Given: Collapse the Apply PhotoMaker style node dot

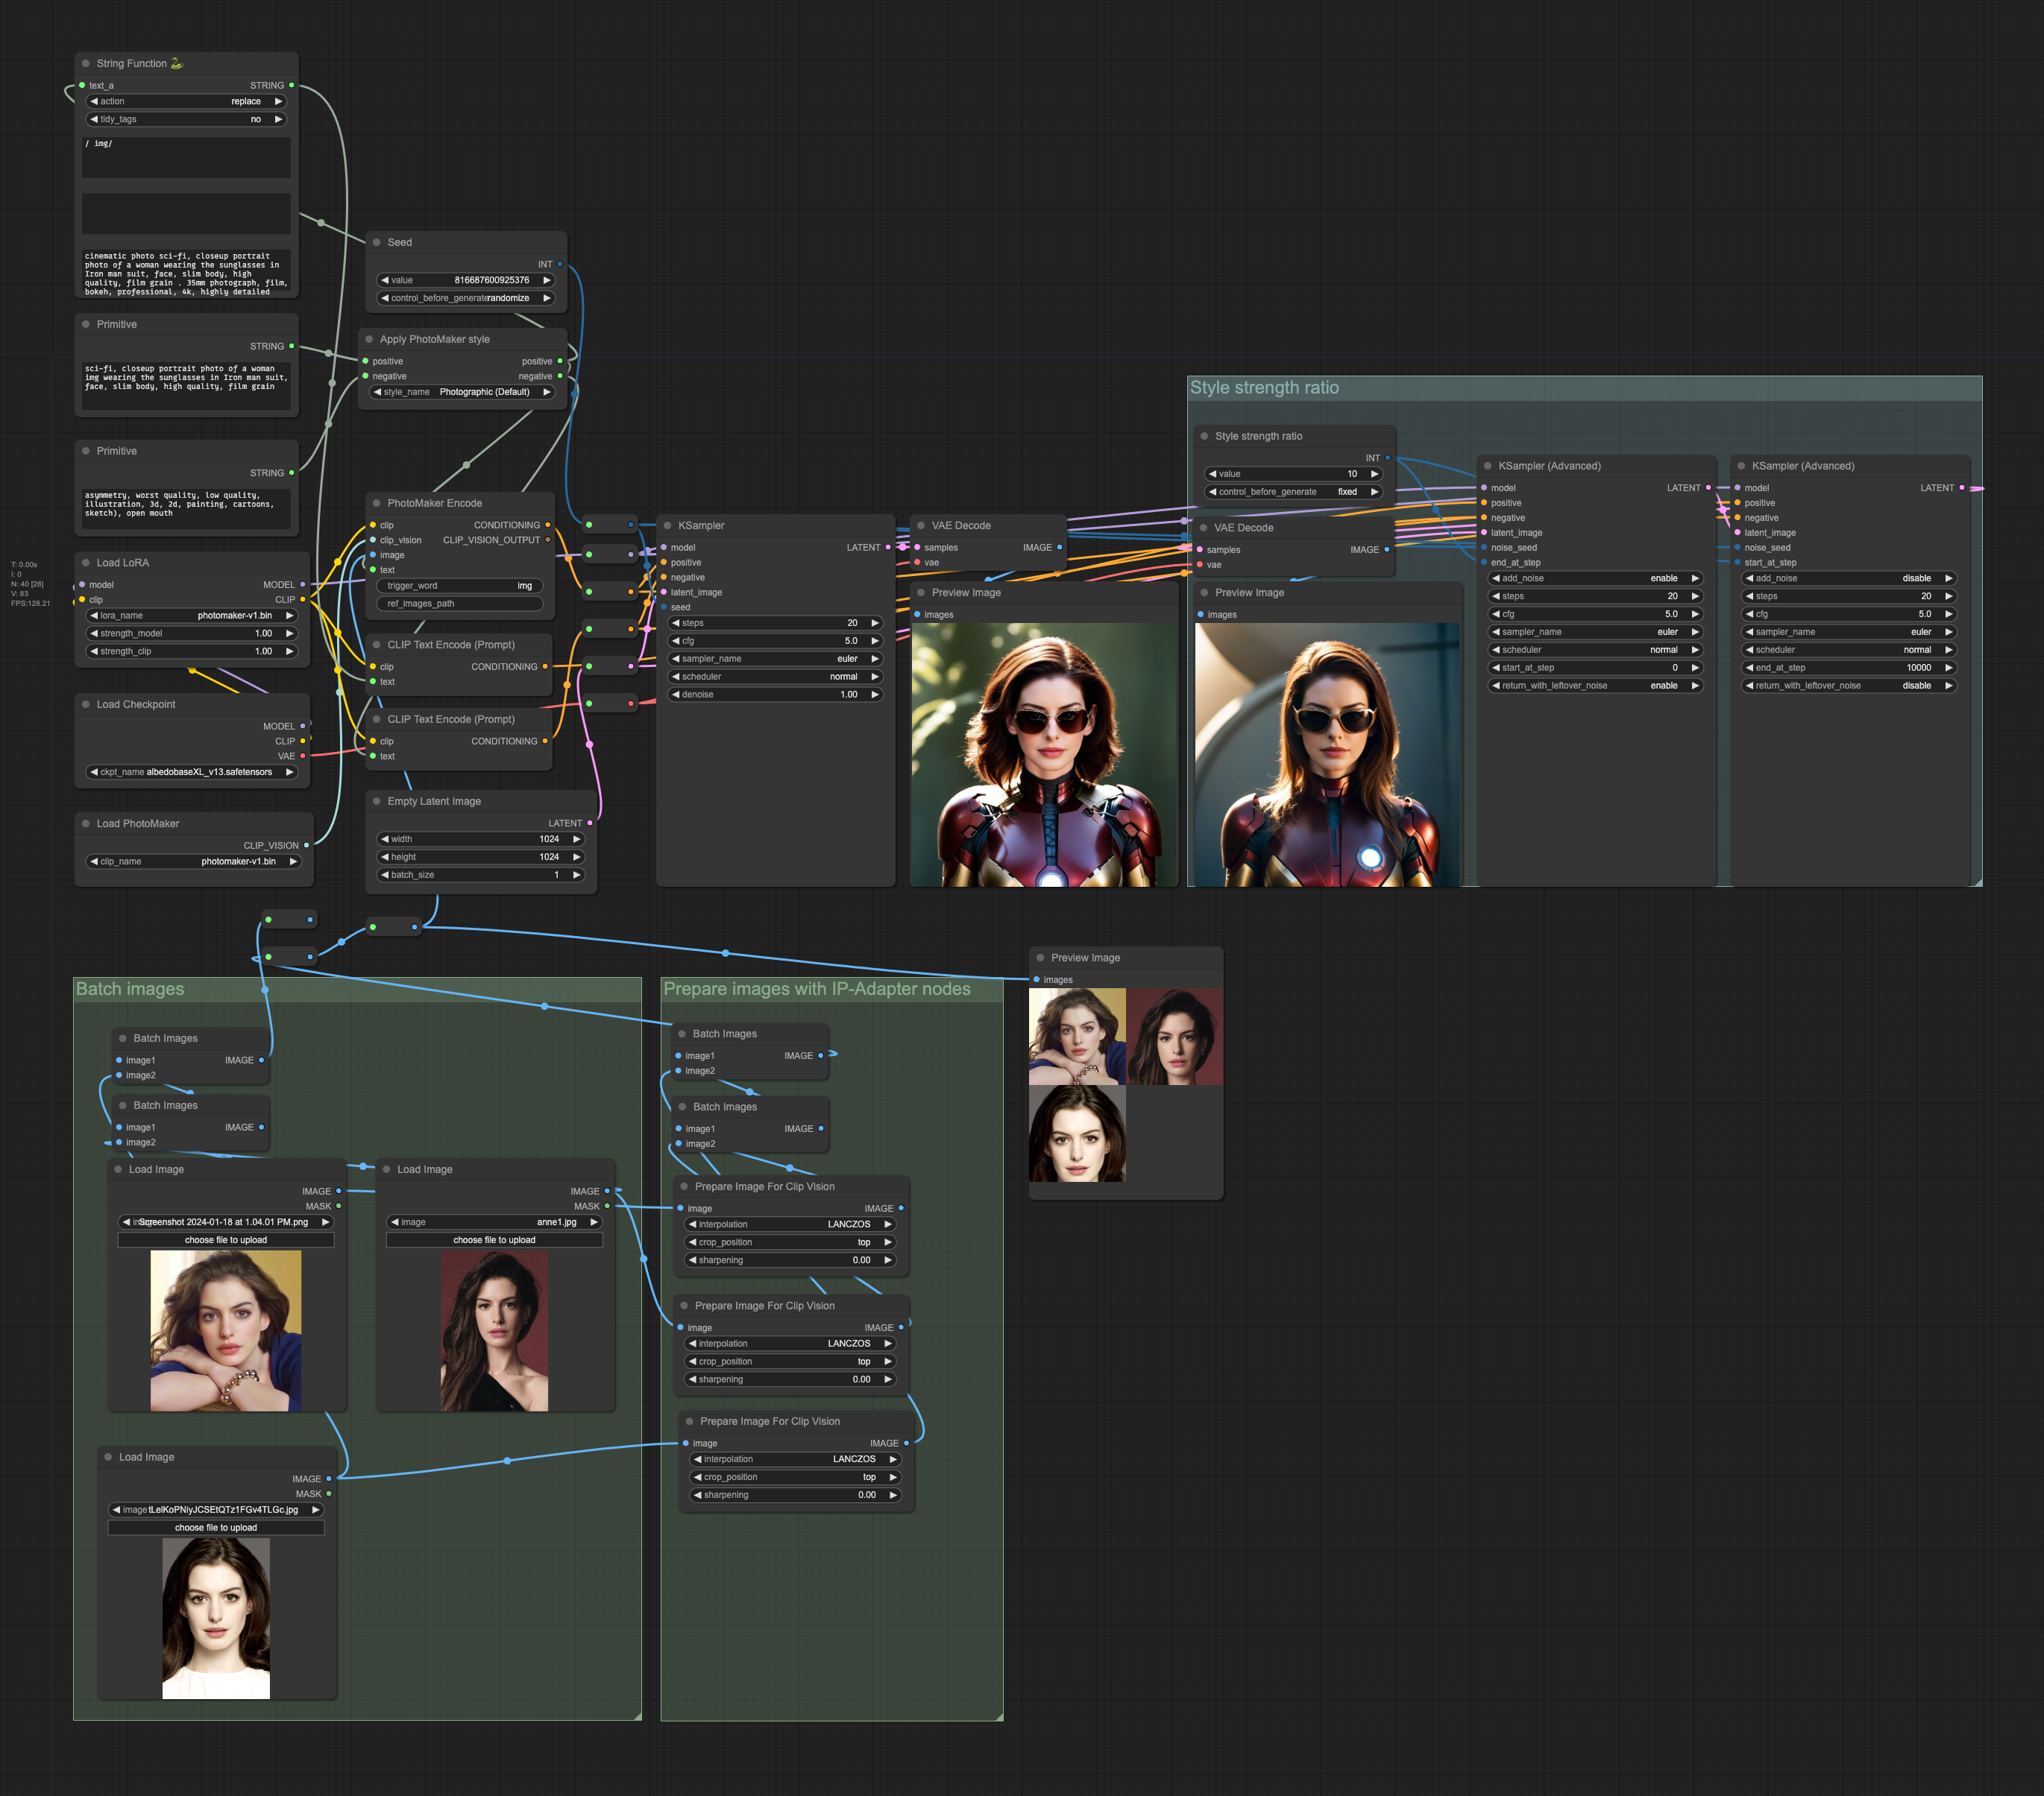Looking at the screenshot, I should click(x=369, y=339).
